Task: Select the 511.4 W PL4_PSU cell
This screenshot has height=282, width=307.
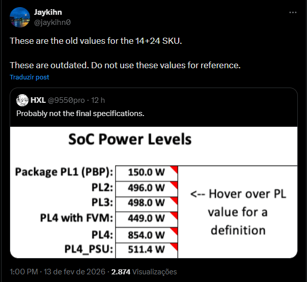Action: coord(147,249)
